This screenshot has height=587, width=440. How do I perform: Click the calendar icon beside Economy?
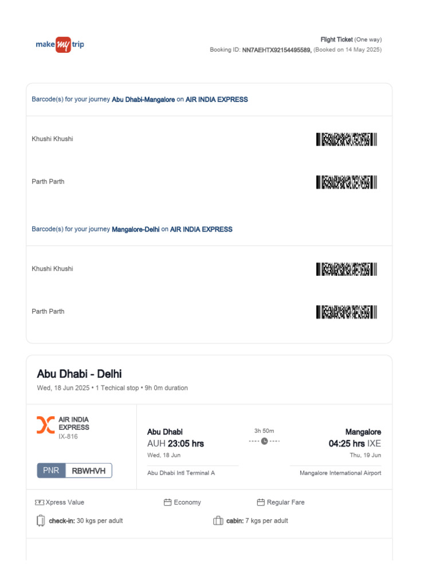[168, 503]
